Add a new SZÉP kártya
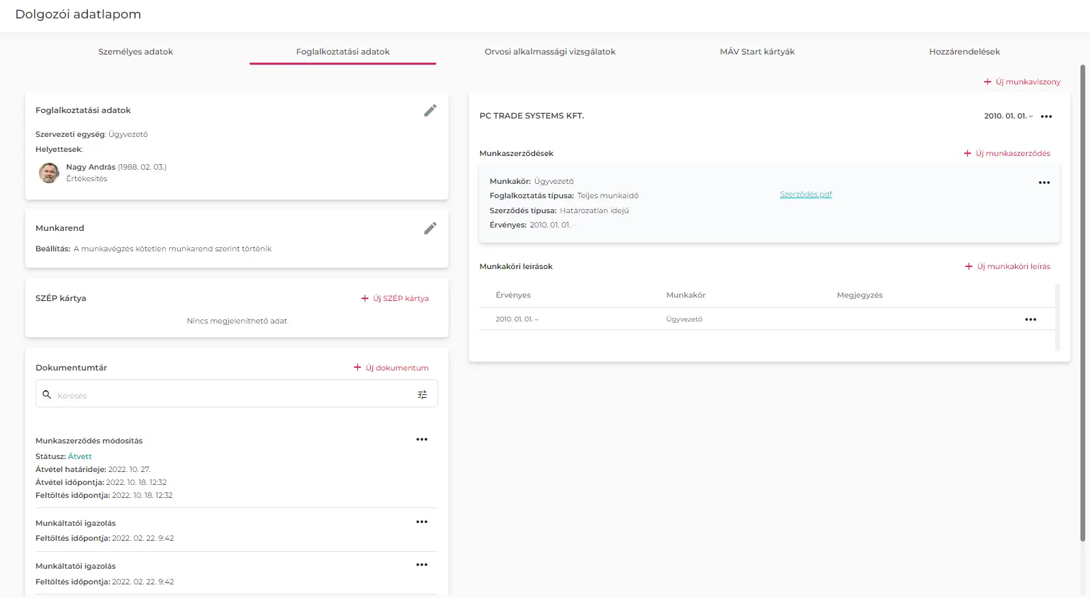Screen dimensions: 1090x598 [395, 298]
